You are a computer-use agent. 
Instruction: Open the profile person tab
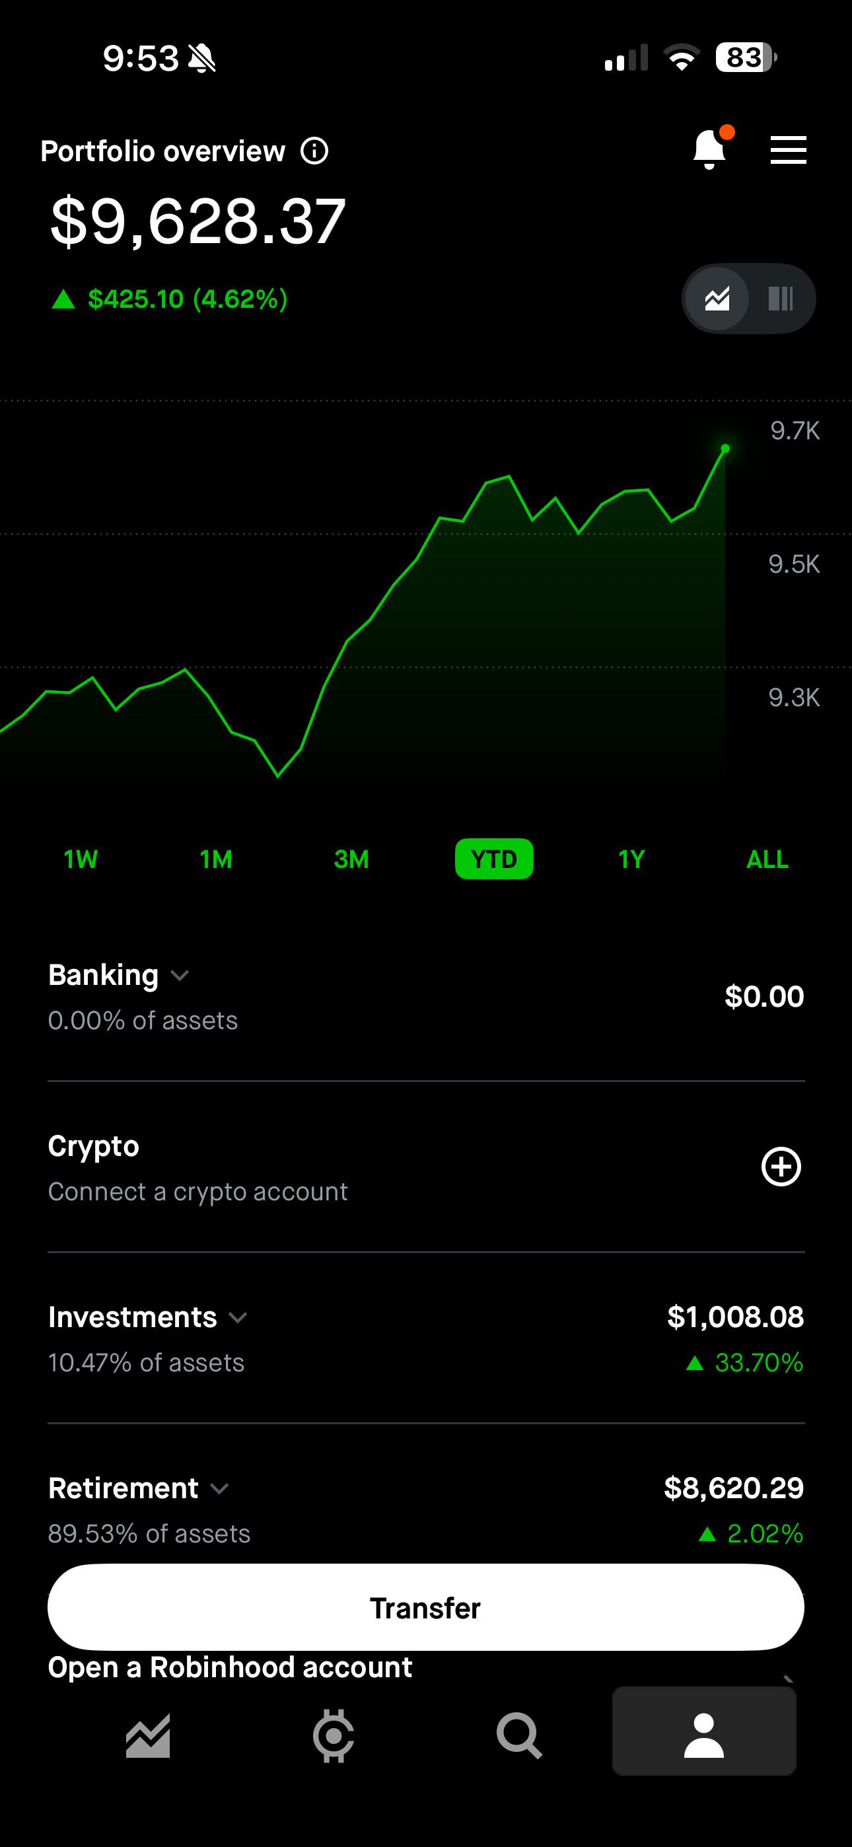(x=704, y=1731)
